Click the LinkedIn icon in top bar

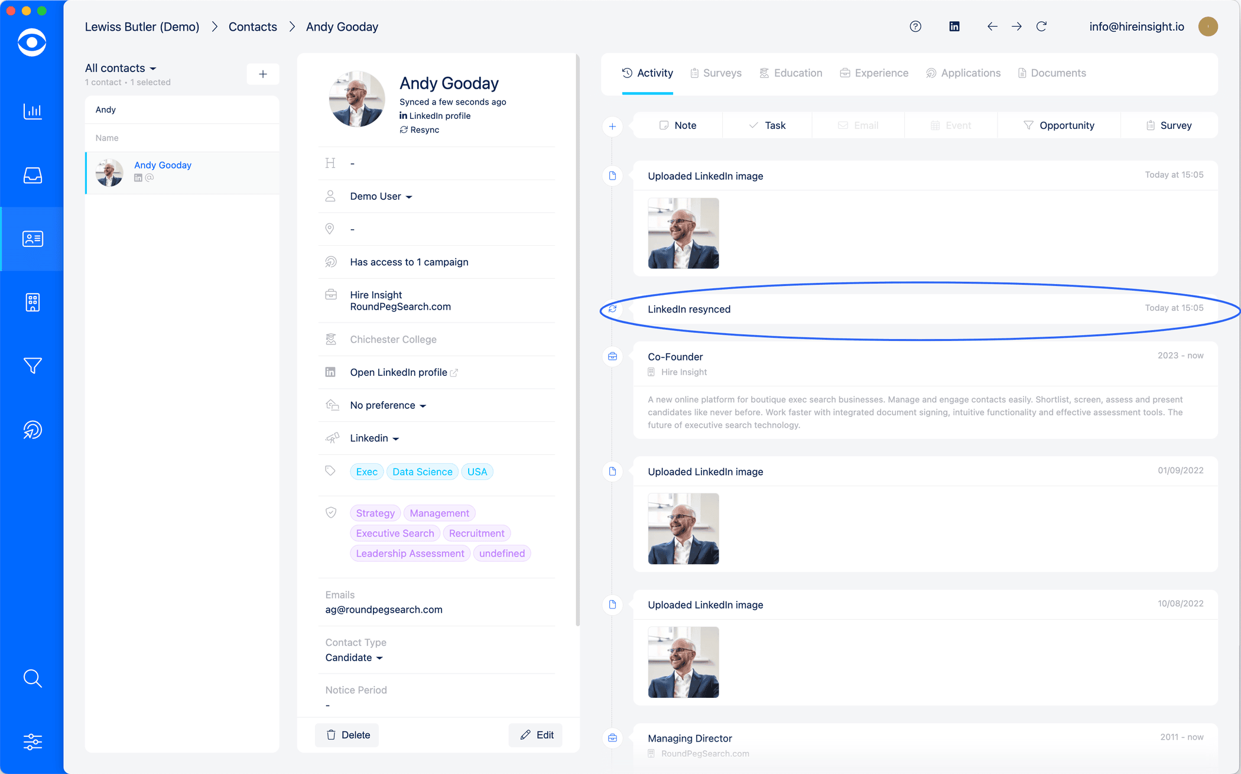tap(954, 27)
